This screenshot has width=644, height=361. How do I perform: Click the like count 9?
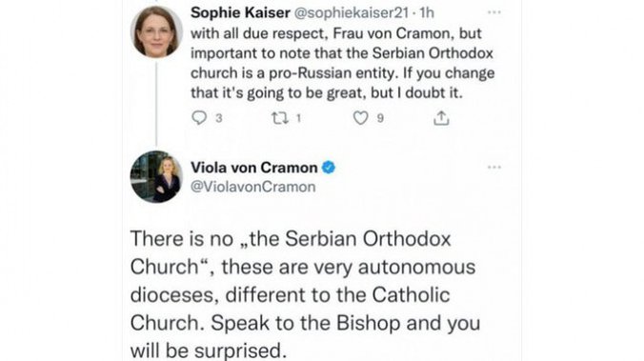(x=380, y=118)
